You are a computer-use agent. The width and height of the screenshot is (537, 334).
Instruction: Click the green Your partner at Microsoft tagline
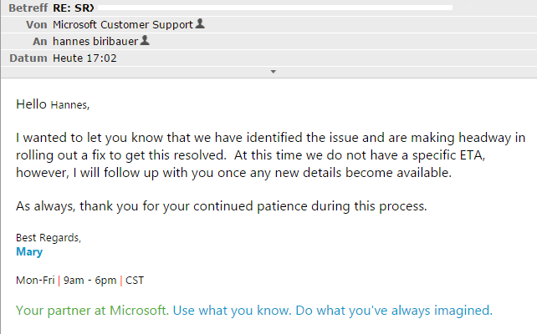coord(93,311)
